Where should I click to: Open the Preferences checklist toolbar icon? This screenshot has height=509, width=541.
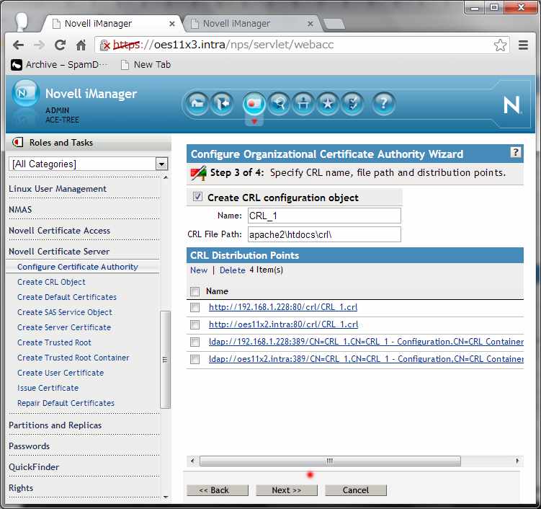(352, 103)
